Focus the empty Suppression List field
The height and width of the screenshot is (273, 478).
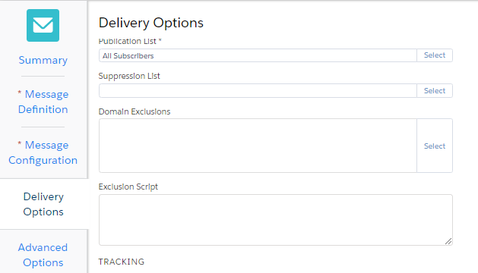258,91
